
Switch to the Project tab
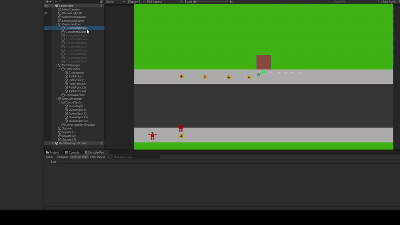[x=53, y=152]
